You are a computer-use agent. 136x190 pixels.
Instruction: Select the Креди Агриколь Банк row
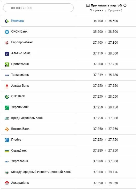68,118
